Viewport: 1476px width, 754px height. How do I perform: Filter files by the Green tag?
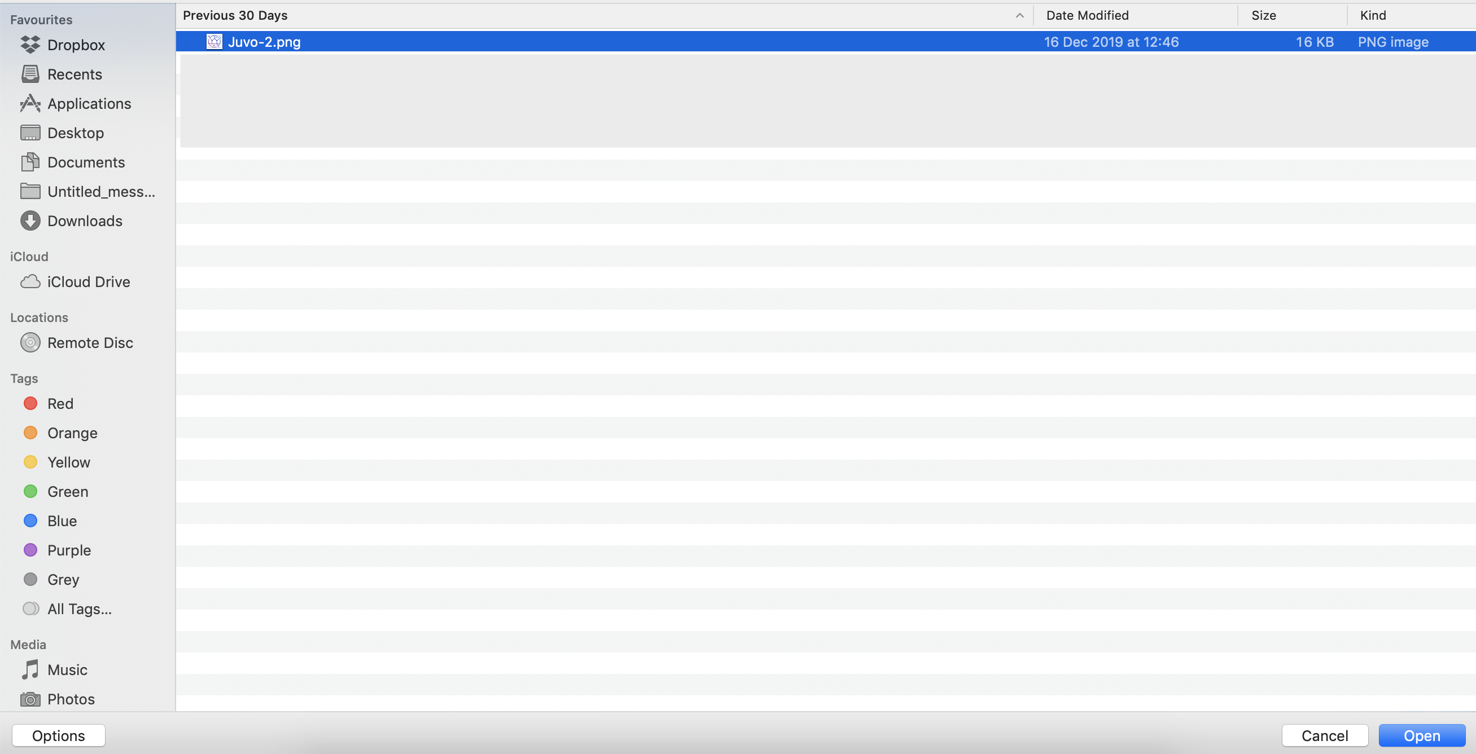point(68,491)
